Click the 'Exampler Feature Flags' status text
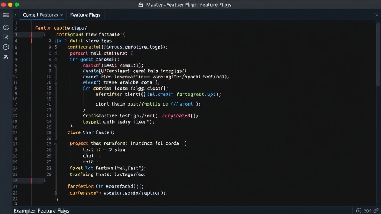 pyautogui.click(x=41, y=211)
